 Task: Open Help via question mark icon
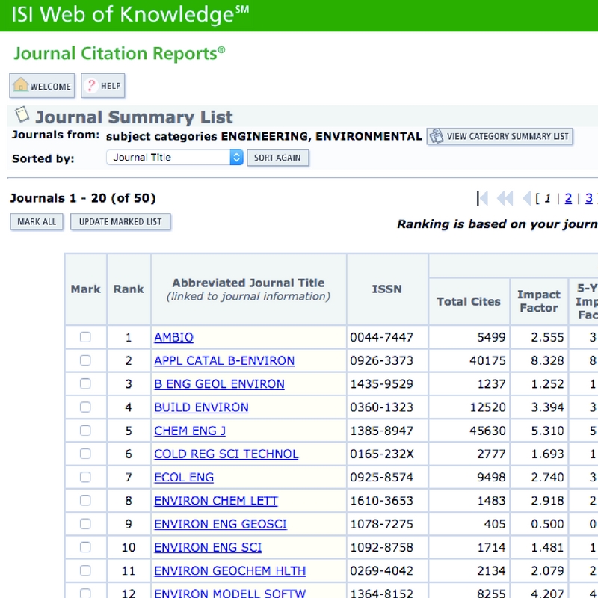coord(92,86)
